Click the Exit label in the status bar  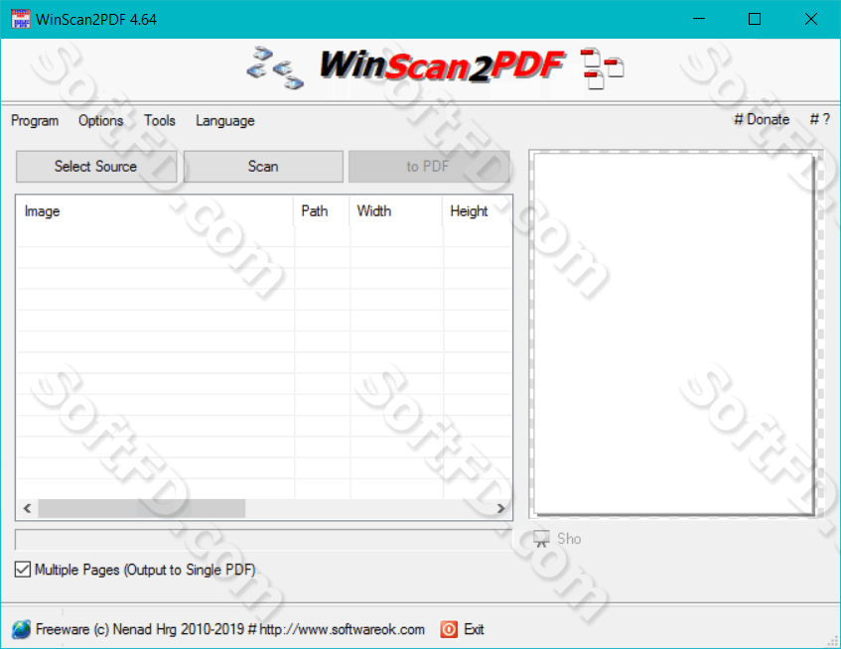[x=475, y=629]
